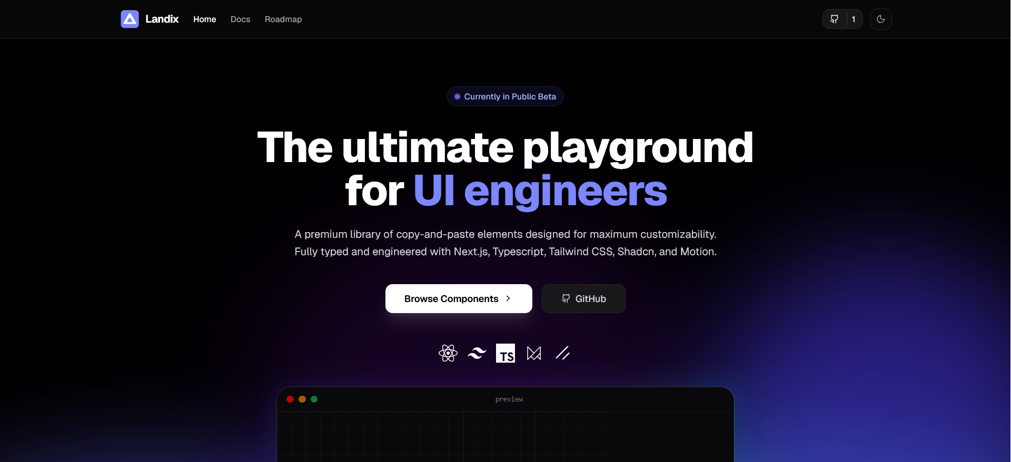Click the Landix brand name

(x=162, y=19)
